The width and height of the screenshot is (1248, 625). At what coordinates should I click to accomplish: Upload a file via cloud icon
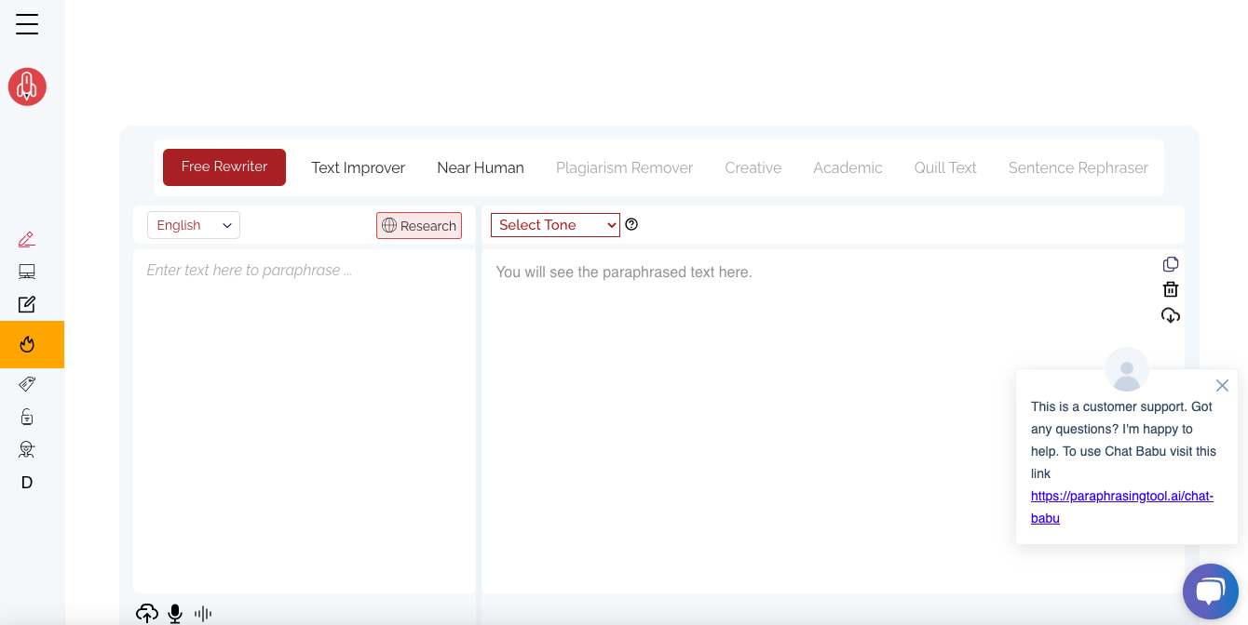click(147, 613)
